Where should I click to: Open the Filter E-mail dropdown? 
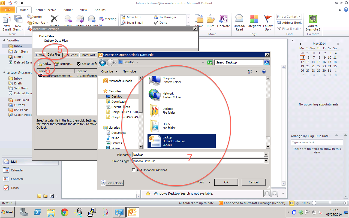pyautogui.click(x=289, y=28)
